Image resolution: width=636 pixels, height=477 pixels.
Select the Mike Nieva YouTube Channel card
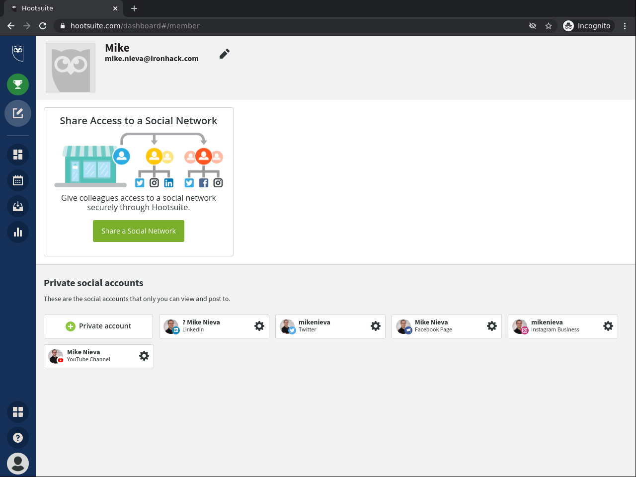click(x=99, y=356)
